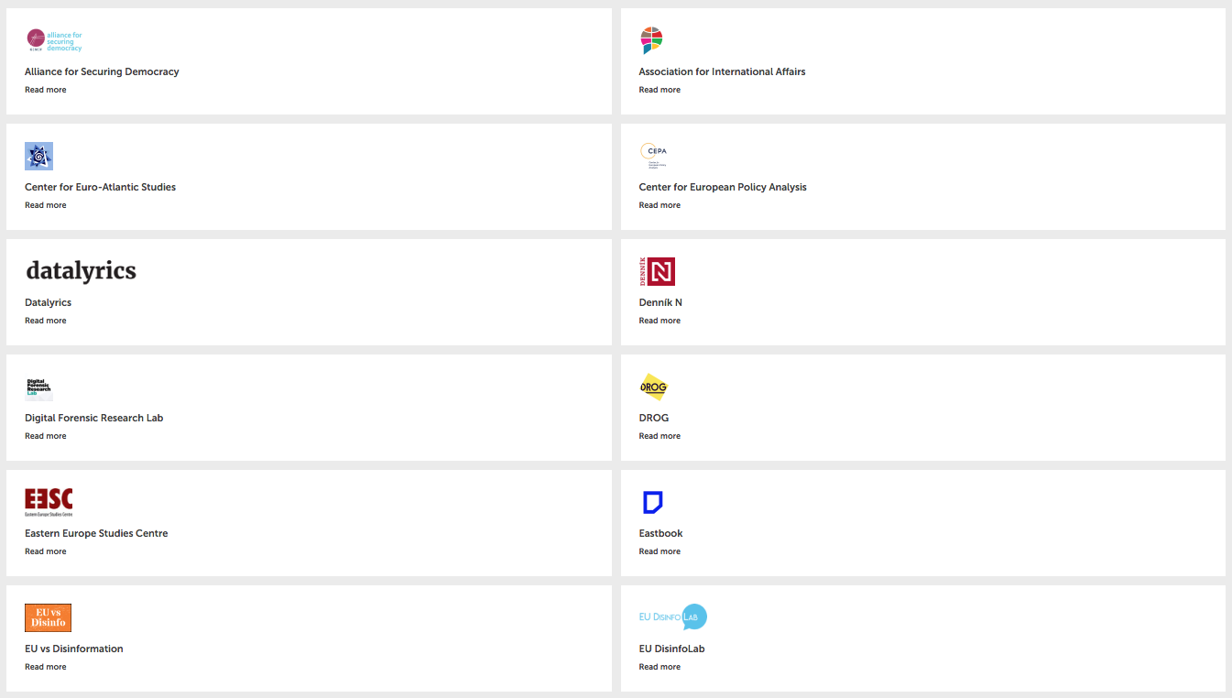
Task: Select the datalyrics wordmark logo
Action: click(x=81, y=271)
